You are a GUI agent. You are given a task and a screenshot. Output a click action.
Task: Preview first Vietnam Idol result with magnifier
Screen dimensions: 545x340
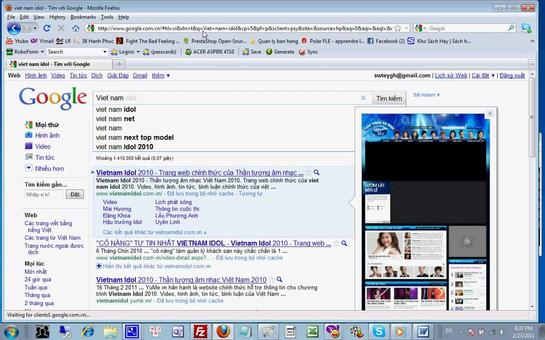pos(316,172)
